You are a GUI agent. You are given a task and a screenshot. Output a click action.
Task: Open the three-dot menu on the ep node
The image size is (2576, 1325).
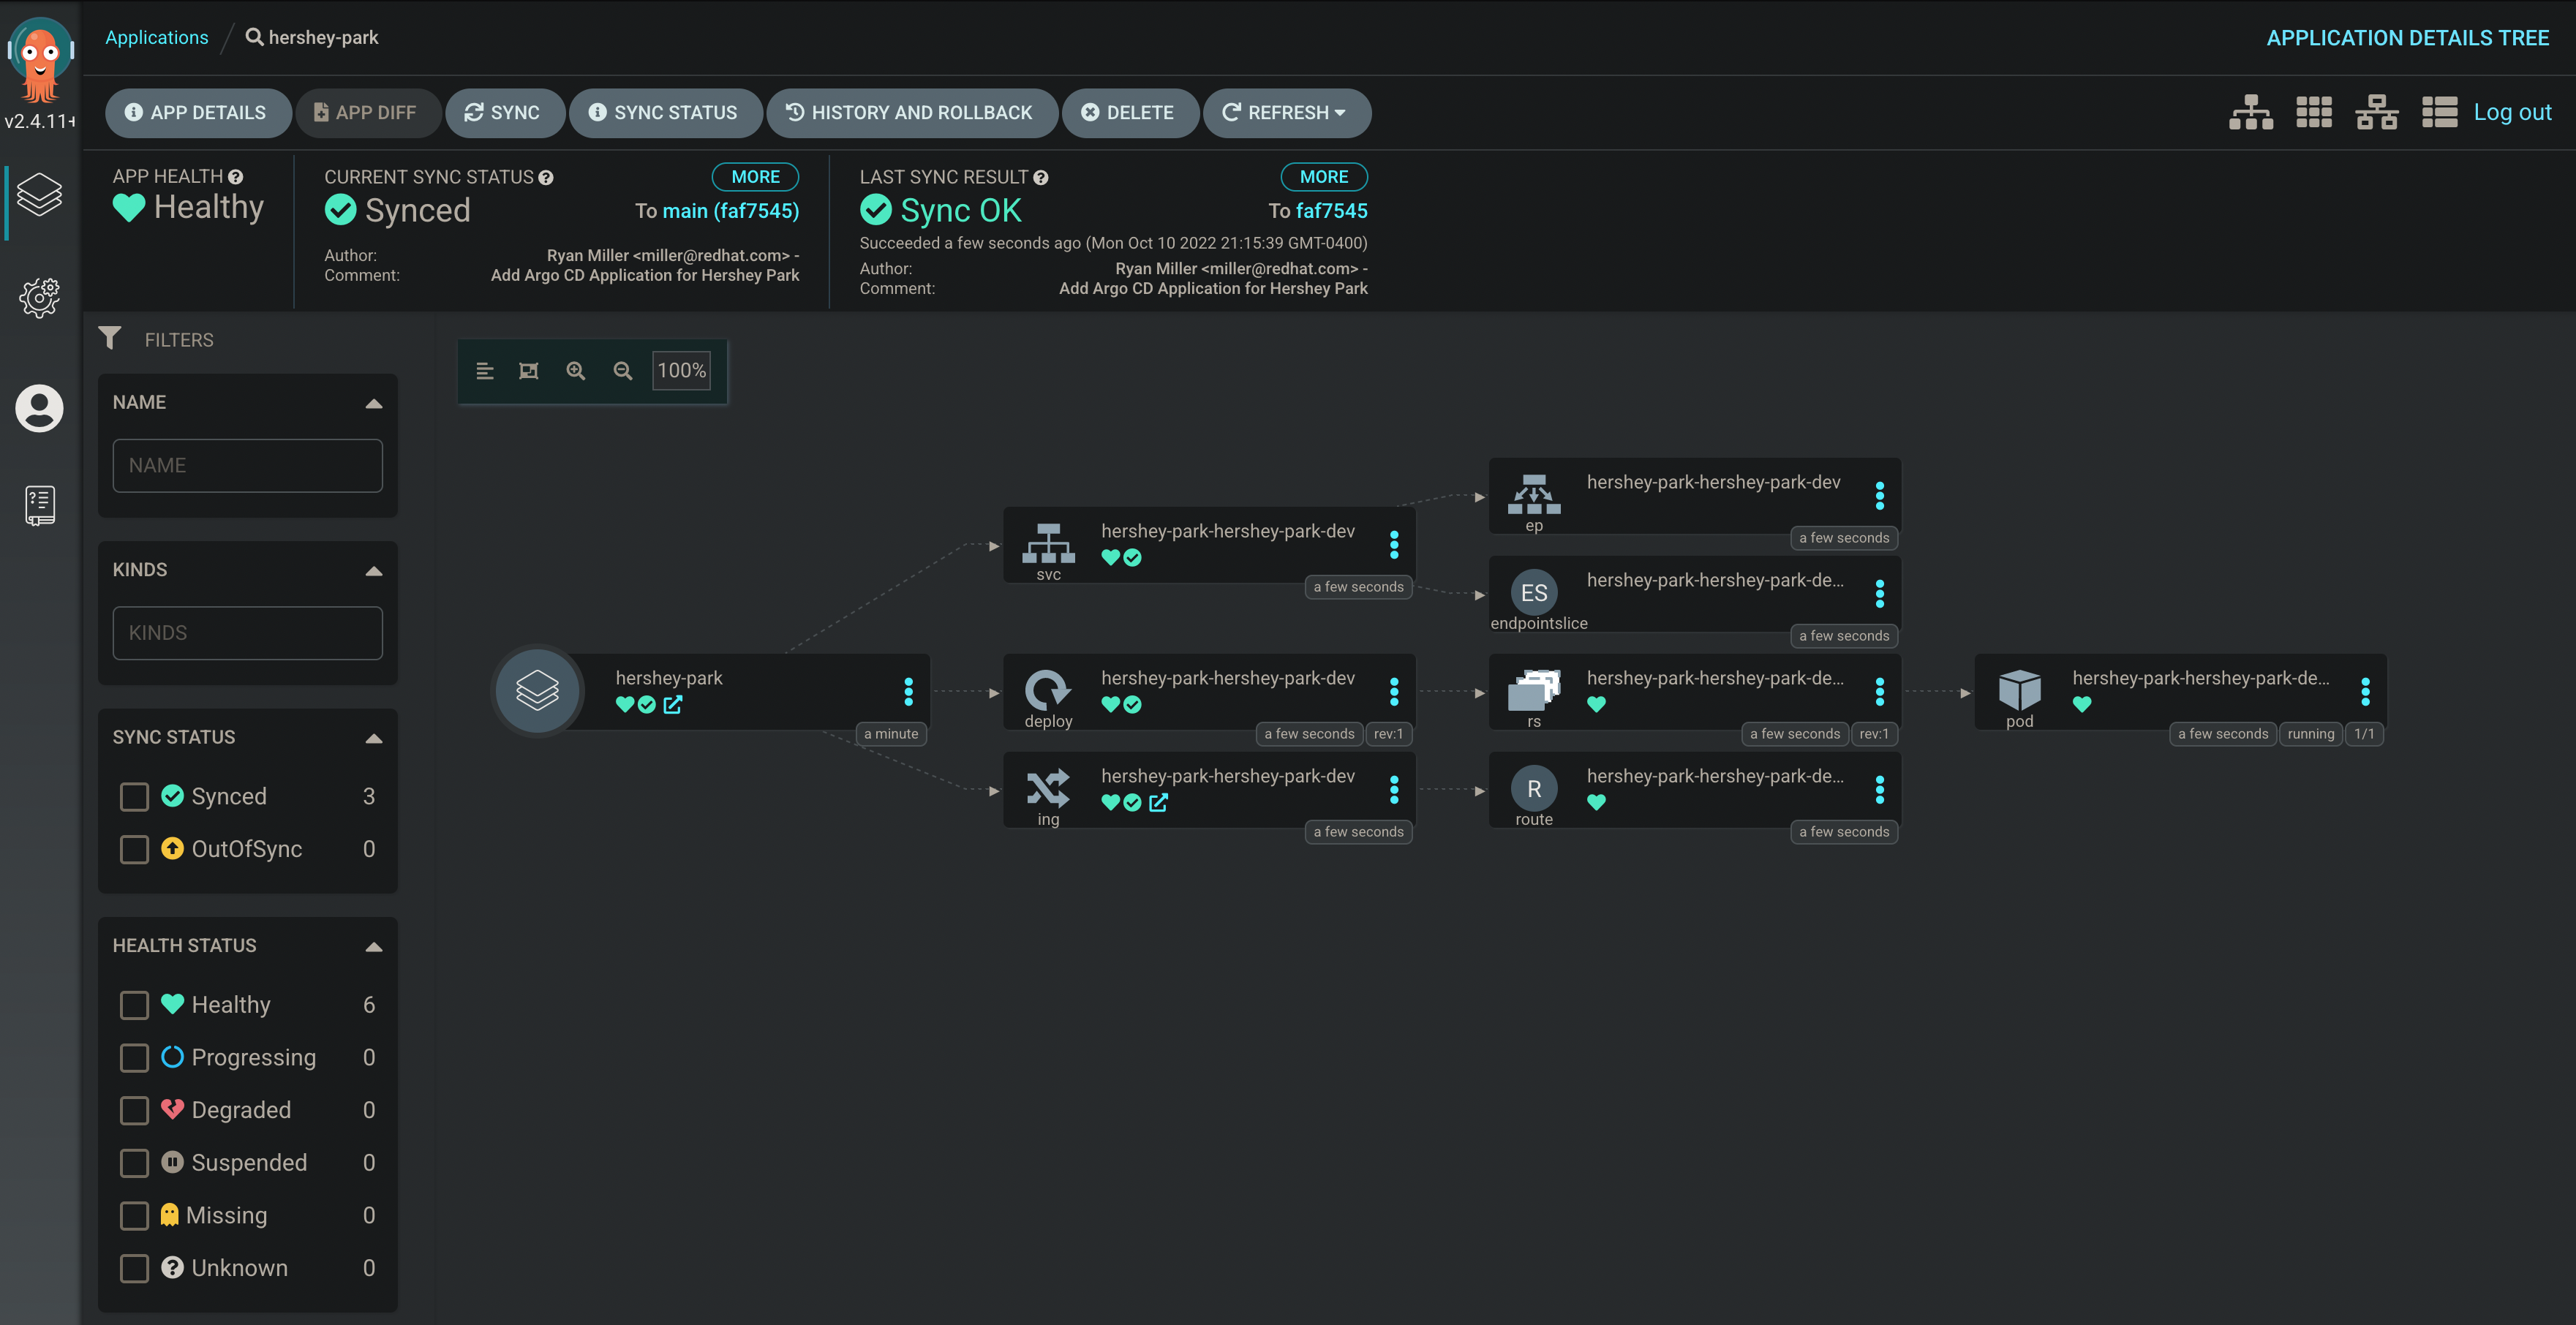pyautogui.click(x=1880, y=496)
